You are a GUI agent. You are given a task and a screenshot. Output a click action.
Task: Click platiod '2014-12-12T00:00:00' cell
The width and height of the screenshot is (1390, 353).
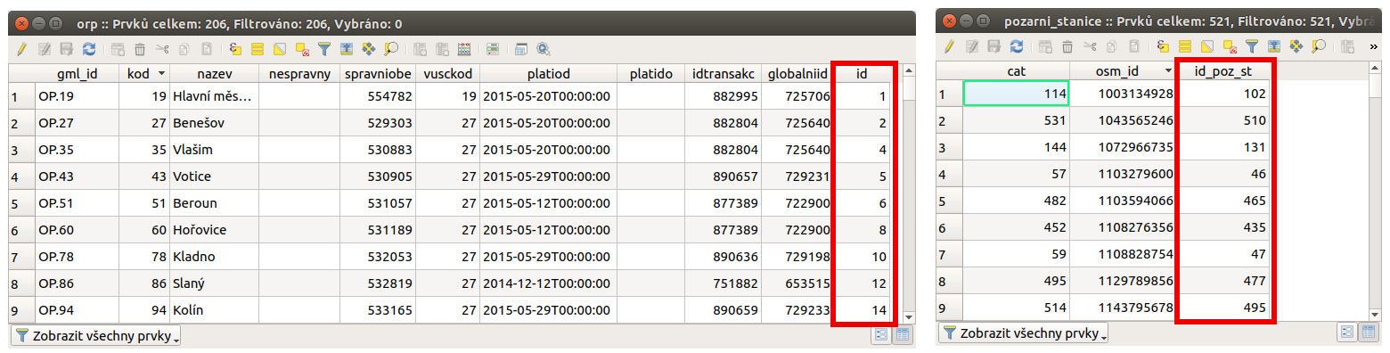(548, 283)
